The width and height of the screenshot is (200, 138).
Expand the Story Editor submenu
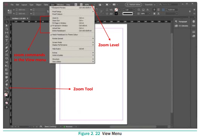click(72, 61)
